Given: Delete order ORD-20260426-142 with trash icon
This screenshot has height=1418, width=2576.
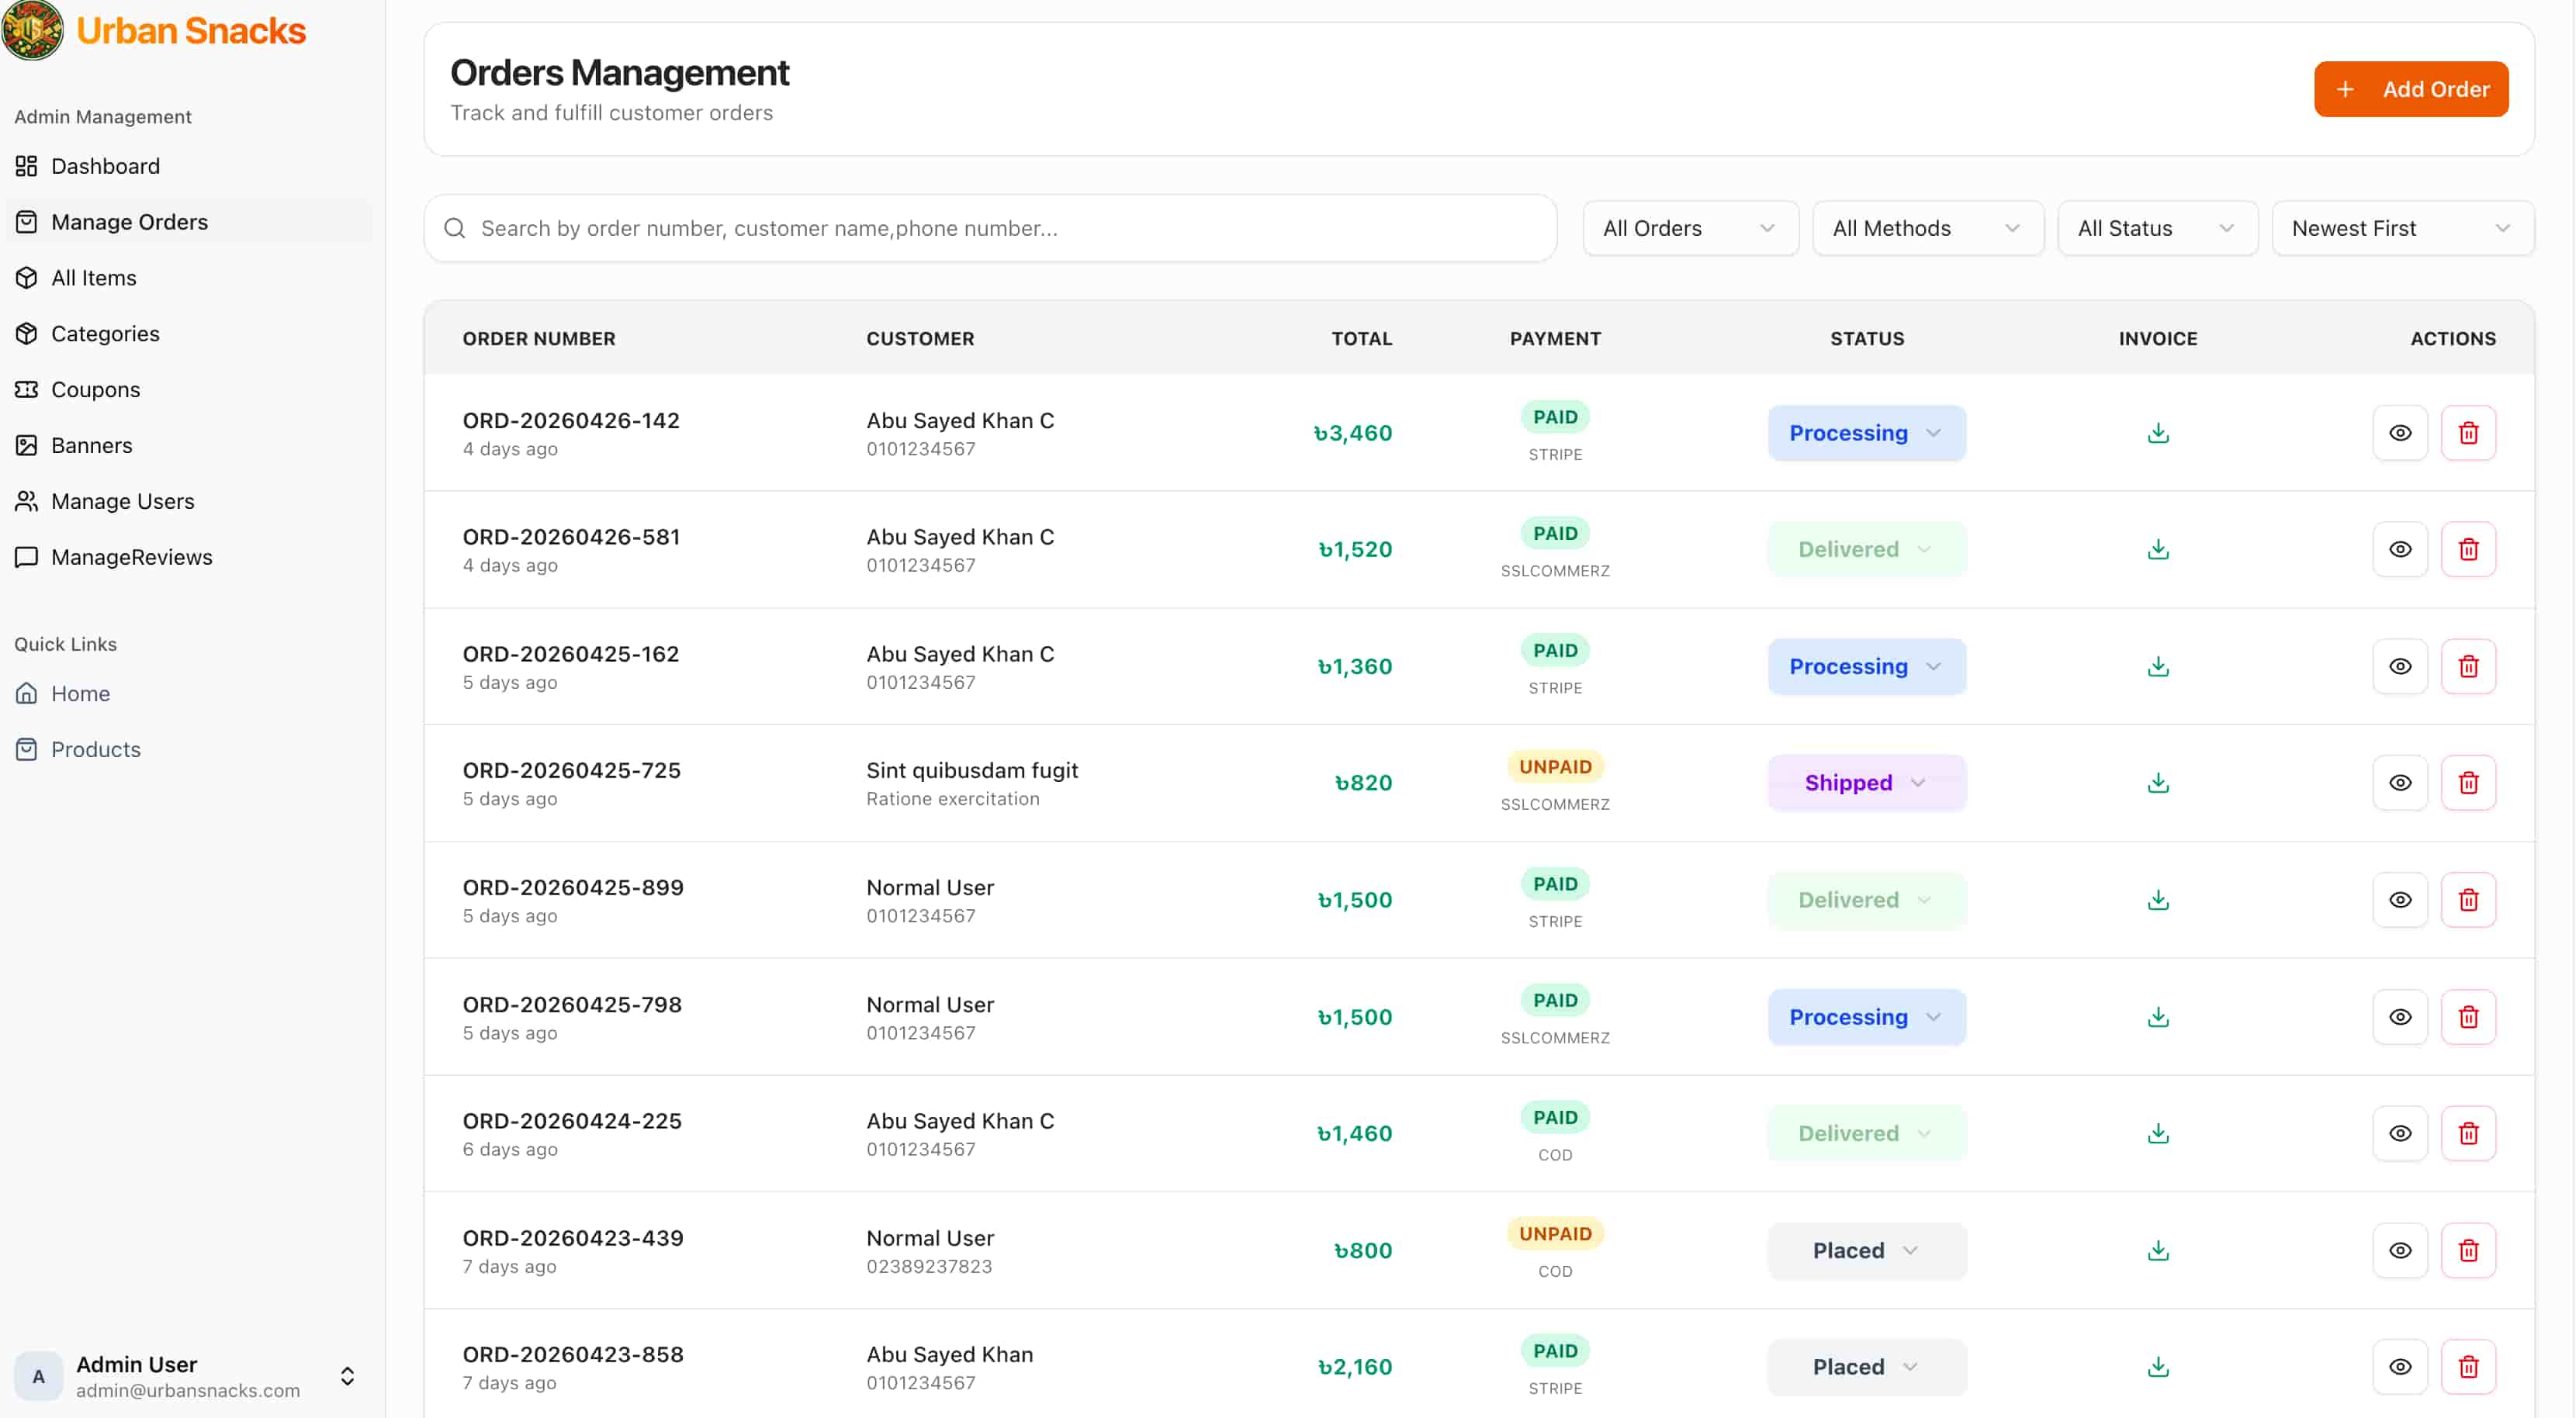Looking at the screenshot, I should point(2468,433).
